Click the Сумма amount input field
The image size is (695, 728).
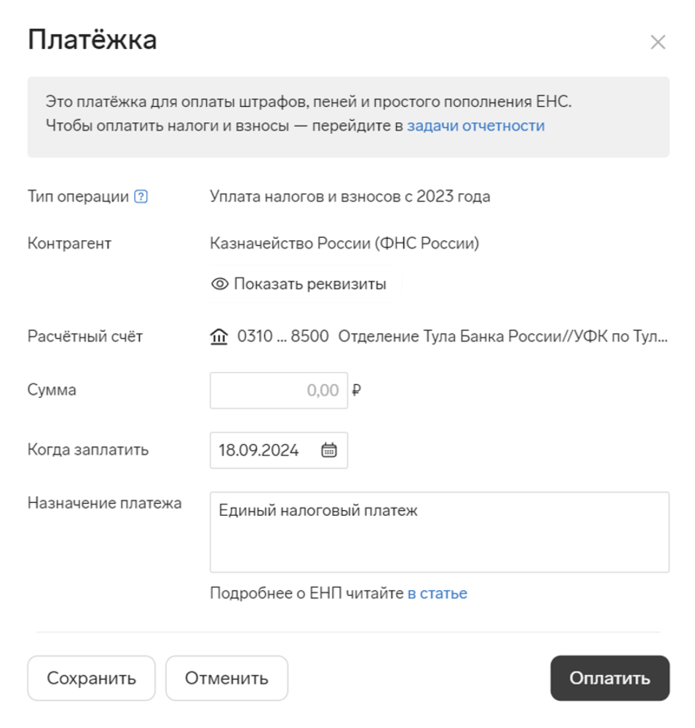click(x=278, y=390)
